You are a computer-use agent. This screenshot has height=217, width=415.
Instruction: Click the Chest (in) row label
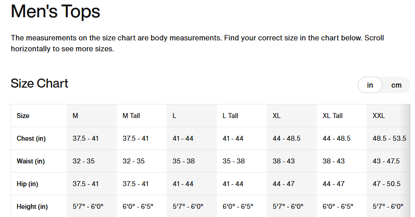31,138
